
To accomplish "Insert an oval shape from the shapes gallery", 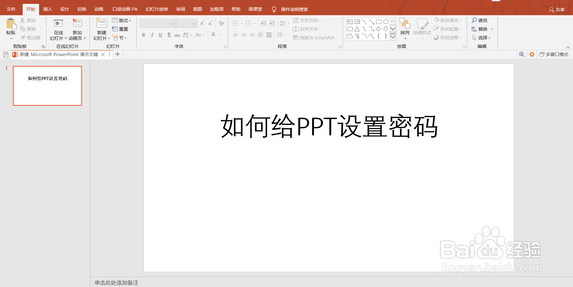I will [x=386, y=21].
